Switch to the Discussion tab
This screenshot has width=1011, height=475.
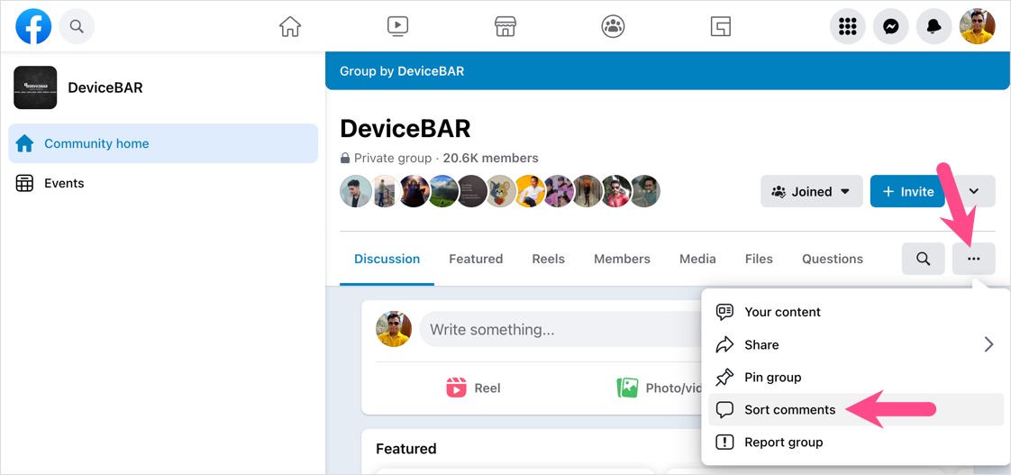click(387, 259)
